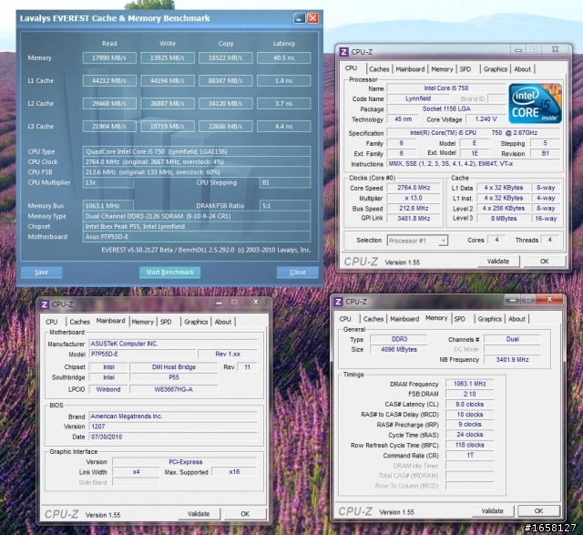Click the L1 Cache Read value 44212 MB/s
The height and width of the screenshot is (535, 583).
(109, 81)
